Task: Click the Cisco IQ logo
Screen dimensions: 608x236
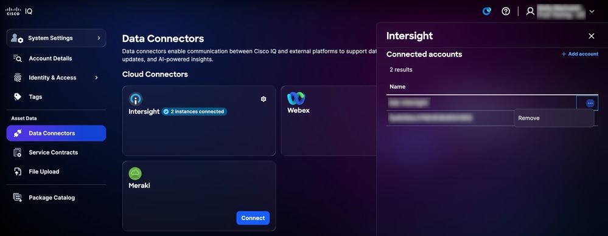Action: (19, 11)
